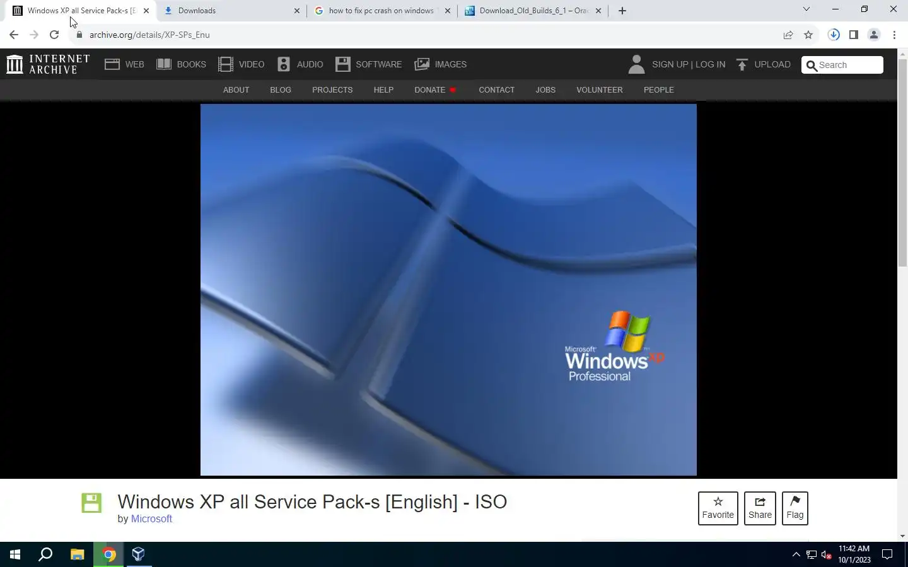Click the search magnifier icon
Viewport: 908px width, 567px height.
812,66
